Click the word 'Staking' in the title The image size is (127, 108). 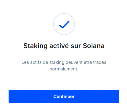tap(35, 46)
